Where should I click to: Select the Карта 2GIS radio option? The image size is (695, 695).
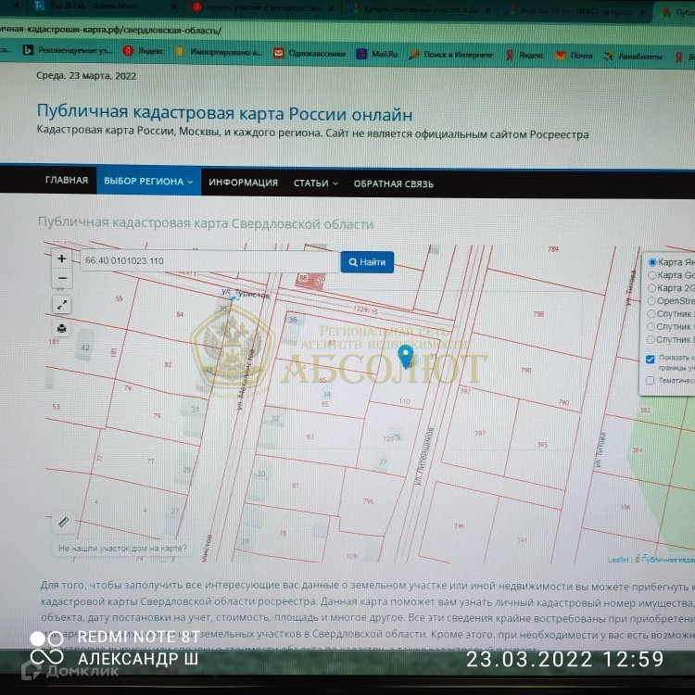pyautogui.click(x=651, y=287)
